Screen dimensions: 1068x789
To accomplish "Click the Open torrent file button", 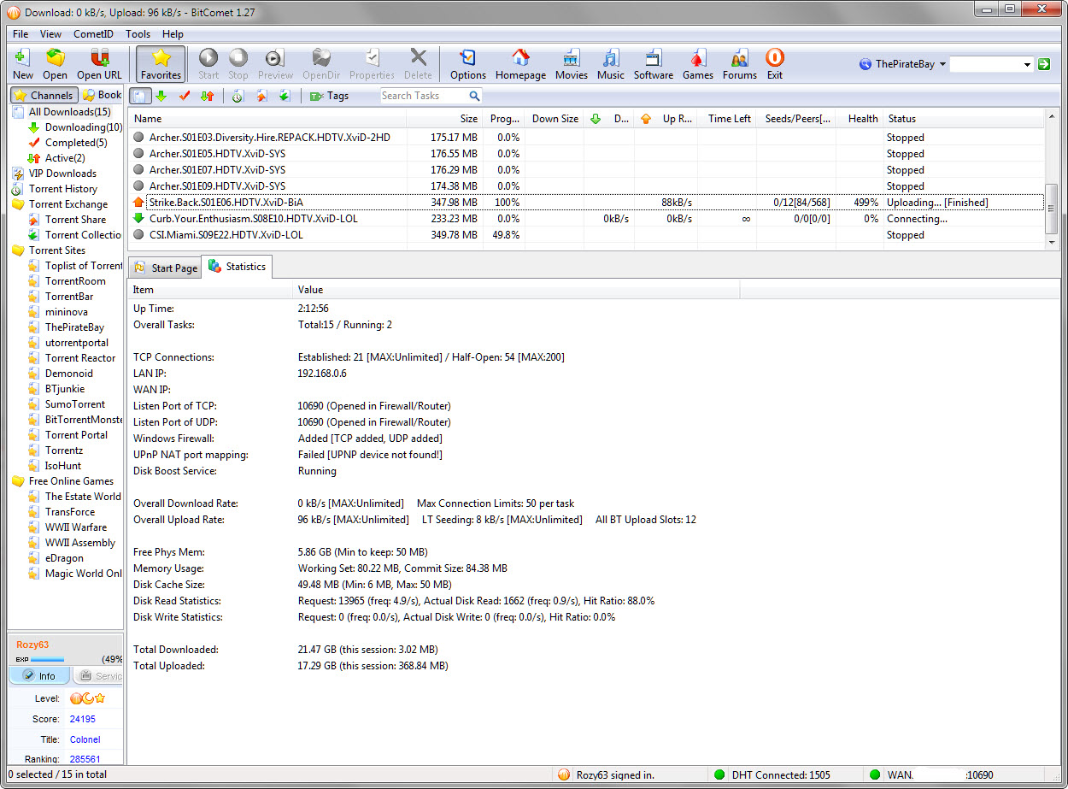I will pos(55,64).
